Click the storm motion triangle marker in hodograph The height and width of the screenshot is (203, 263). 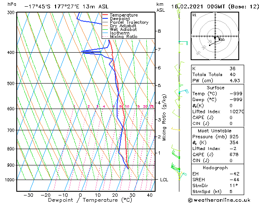click(x=223, y=40)
